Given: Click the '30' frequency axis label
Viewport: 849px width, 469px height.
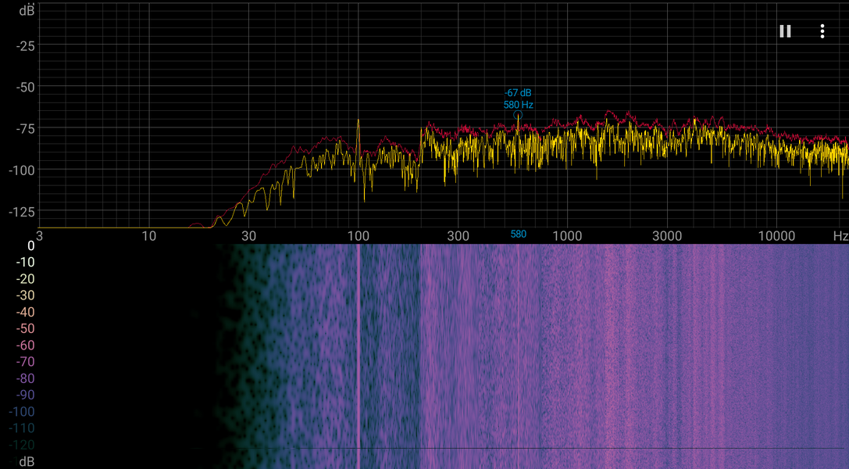Looking at the screenshot, I should pos(248,236).
